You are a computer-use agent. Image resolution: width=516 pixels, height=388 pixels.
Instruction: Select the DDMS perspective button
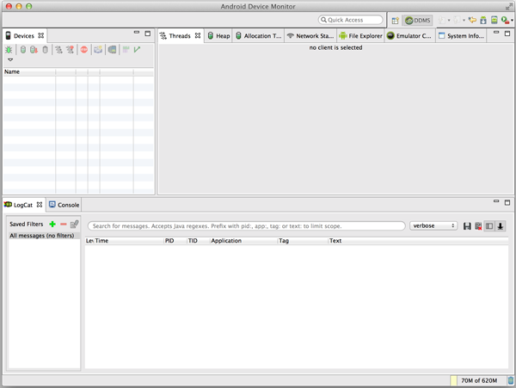[418, 21]
